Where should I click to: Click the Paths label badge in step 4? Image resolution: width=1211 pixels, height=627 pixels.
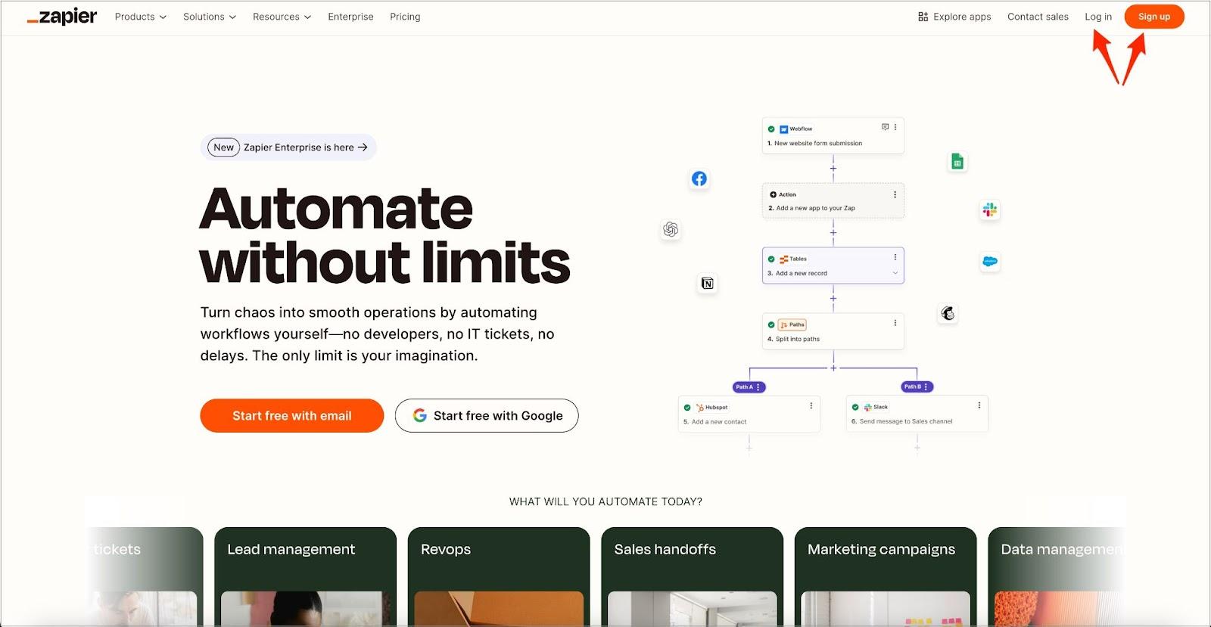[792, 325]
